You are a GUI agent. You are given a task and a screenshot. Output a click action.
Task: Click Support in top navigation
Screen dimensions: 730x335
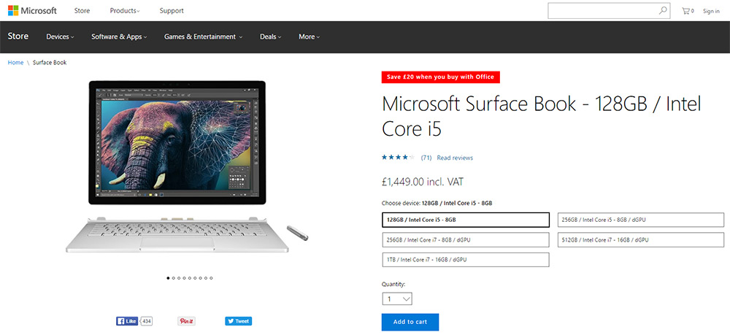pyautogui.click(x=172, y=11)
